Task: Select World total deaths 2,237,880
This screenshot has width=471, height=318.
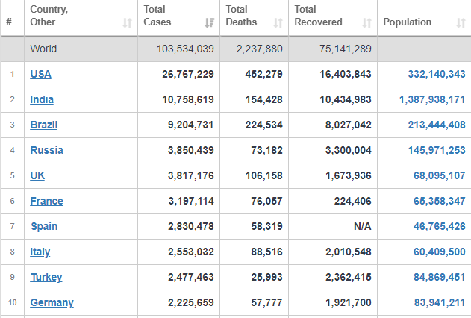Action: [x=259, y=49]
